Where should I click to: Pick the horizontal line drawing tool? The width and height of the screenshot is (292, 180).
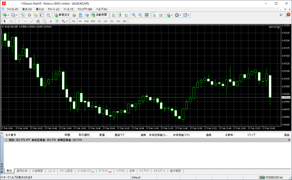coord(25,21)
